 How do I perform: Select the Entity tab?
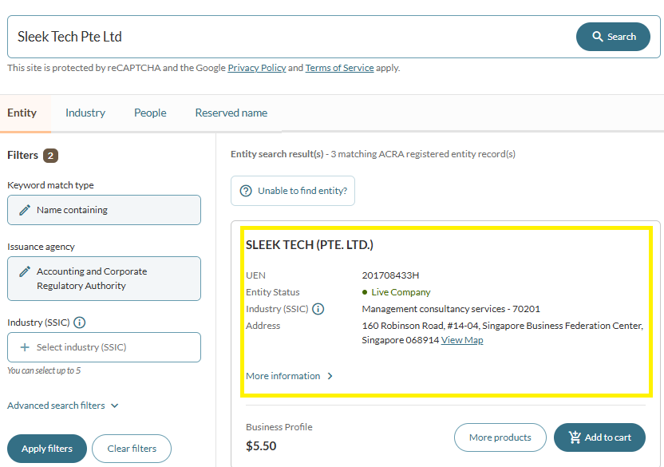click(22, 113)
